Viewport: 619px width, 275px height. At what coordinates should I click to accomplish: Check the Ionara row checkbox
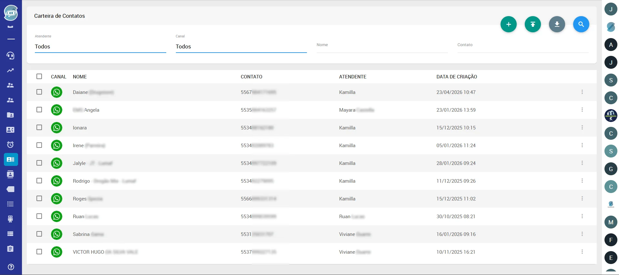(39, 127)
